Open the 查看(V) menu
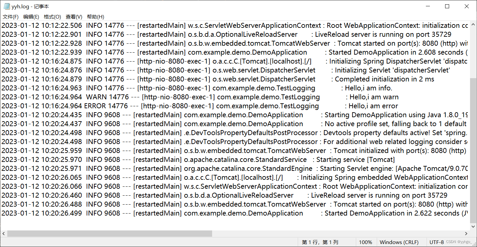 click(x=74, y=17)
